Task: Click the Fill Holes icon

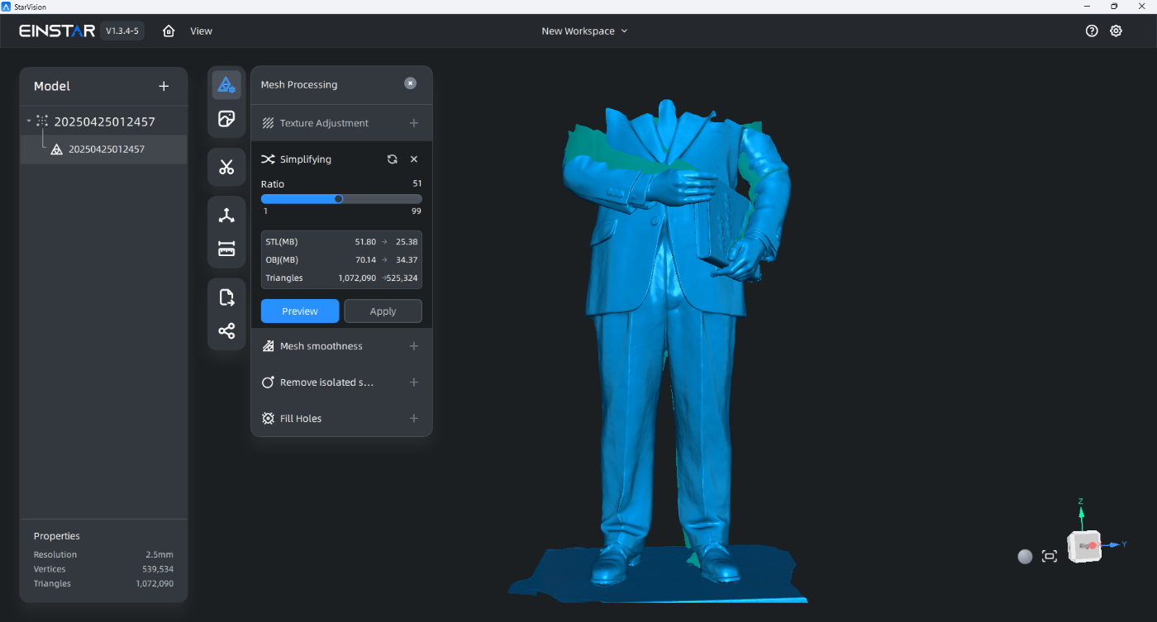Action: [x=268, y=419]
